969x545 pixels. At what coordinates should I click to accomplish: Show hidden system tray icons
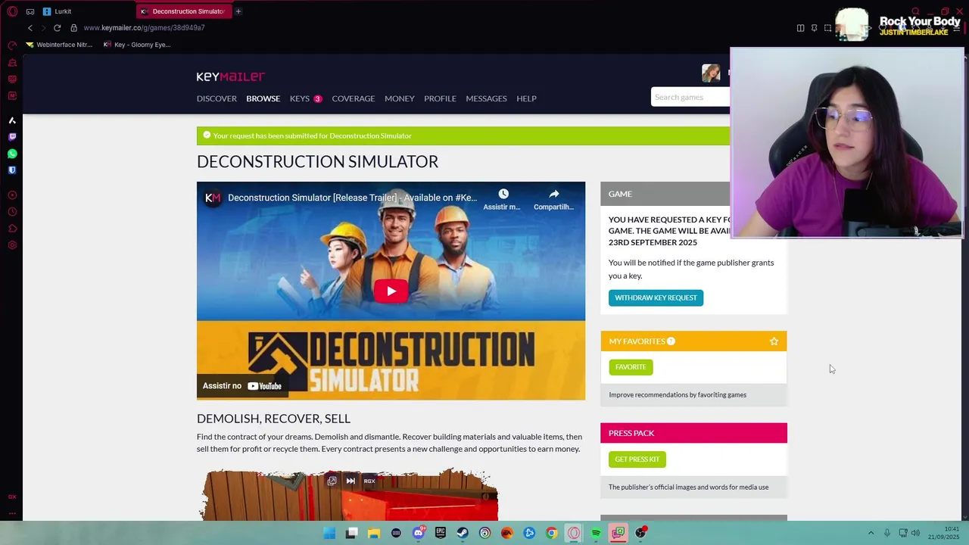[871, 533]
